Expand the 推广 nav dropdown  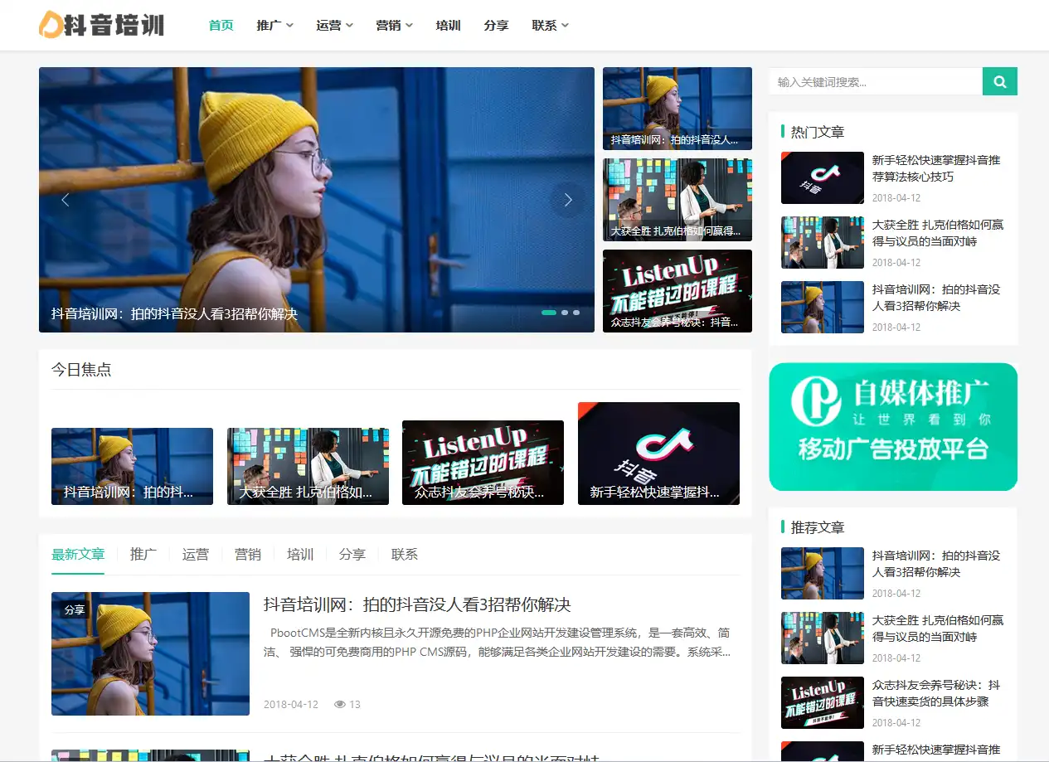pos(275,25)
